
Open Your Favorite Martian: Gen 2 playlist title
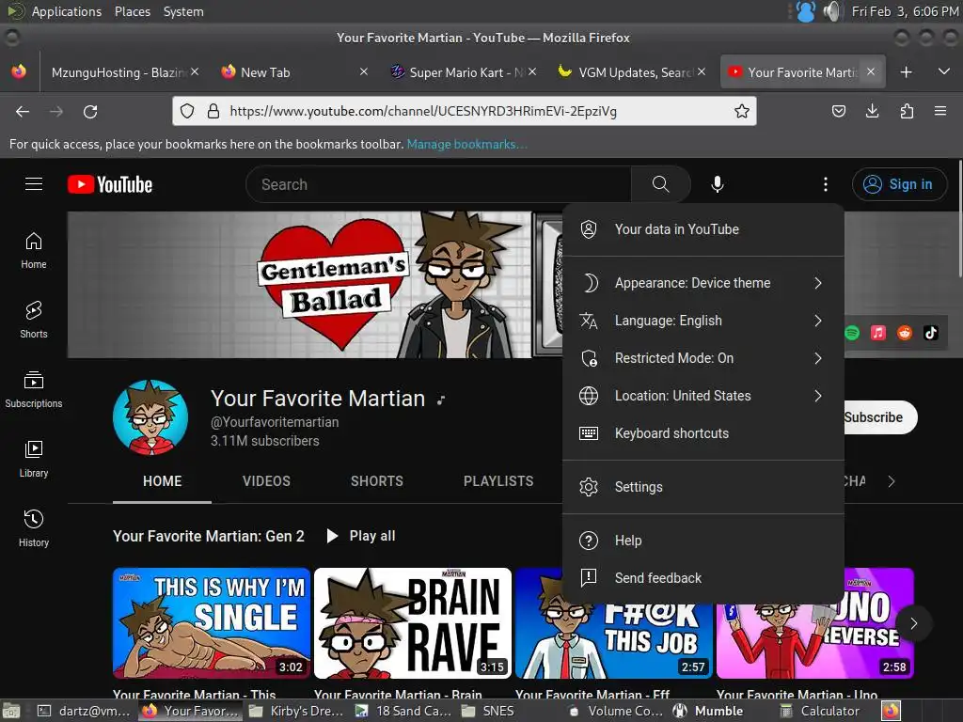pyautogui.click(x=209, y=536)
